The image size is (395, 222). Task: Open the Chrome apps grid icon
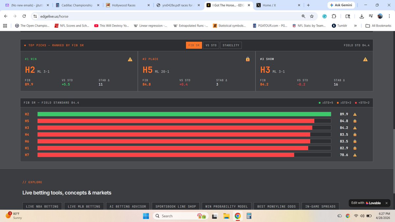coord(5,26)
